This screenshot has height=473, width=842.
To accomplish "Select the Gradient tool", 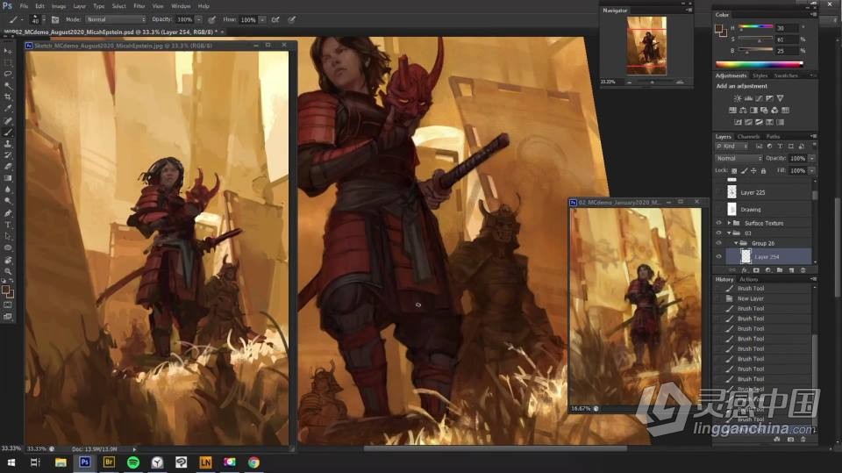I will tap(8, 178).
